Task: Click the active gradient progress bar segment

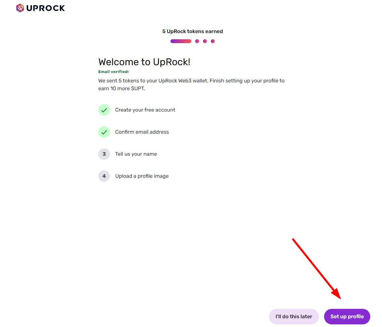Action: (181, 41)
